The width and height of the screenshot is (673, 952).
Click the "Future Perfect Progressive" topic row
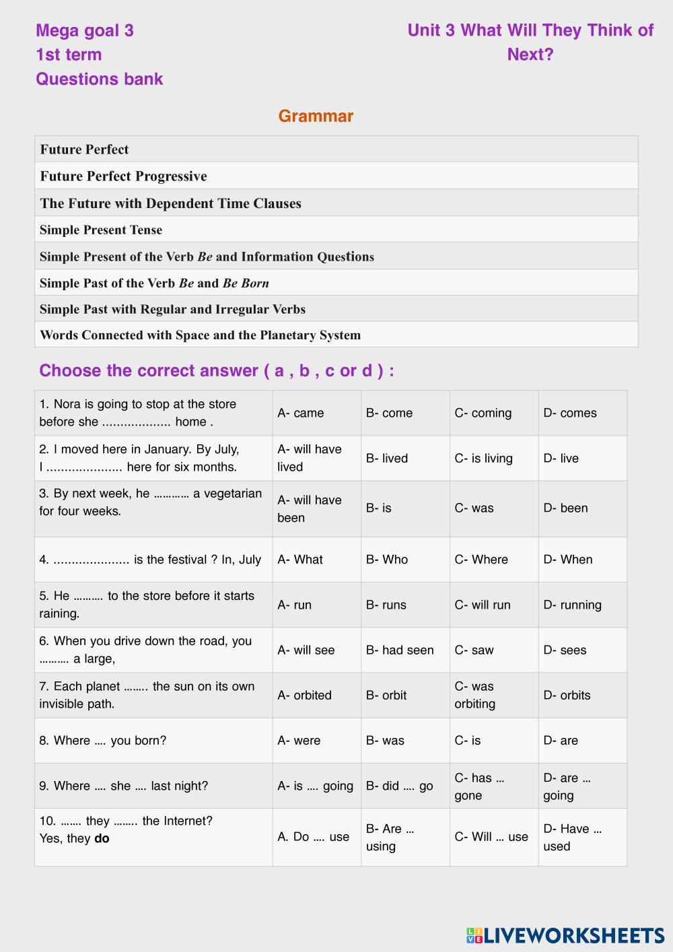(123, 176)
